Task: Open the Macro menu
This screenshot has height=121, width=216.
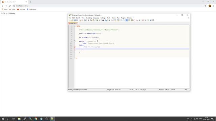Action: (x=114, y=18)
